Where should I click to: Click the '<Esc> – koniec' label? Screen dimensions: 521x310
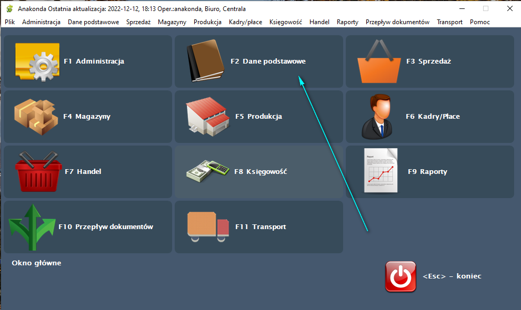point(452,276)
